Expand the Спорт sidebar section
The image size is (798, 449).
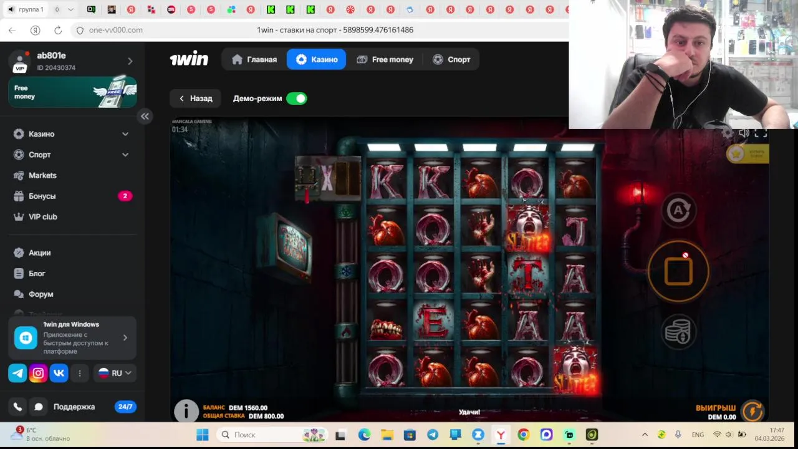(x=72, y=155)
